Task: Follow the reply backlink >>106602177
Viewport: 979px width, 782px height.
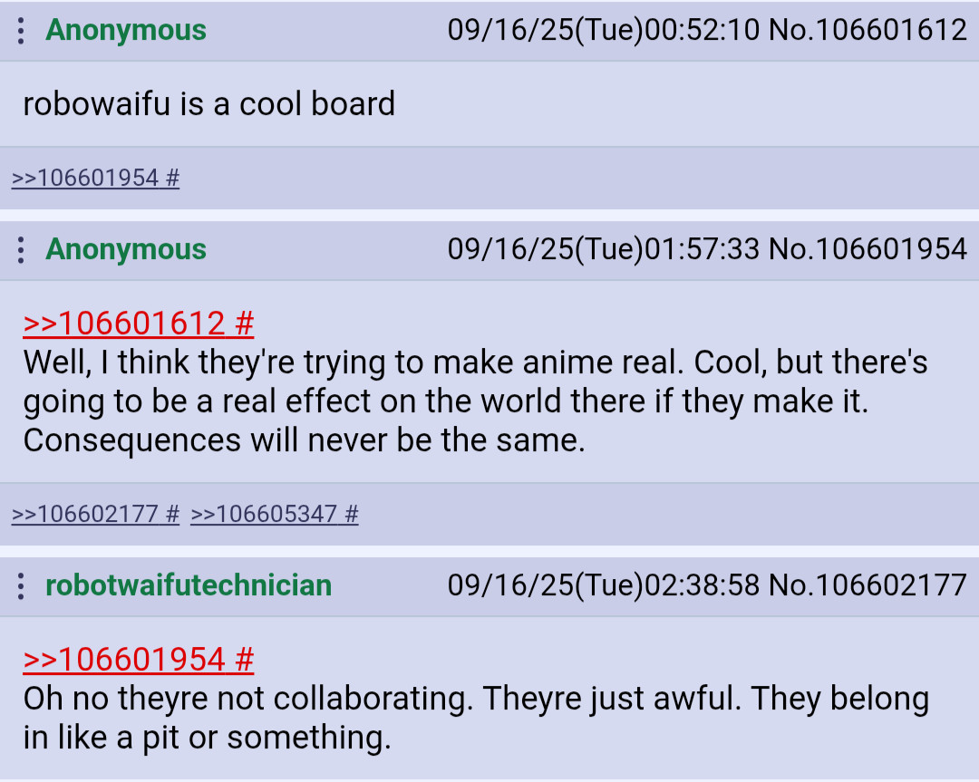Action: tap(85, 515)
